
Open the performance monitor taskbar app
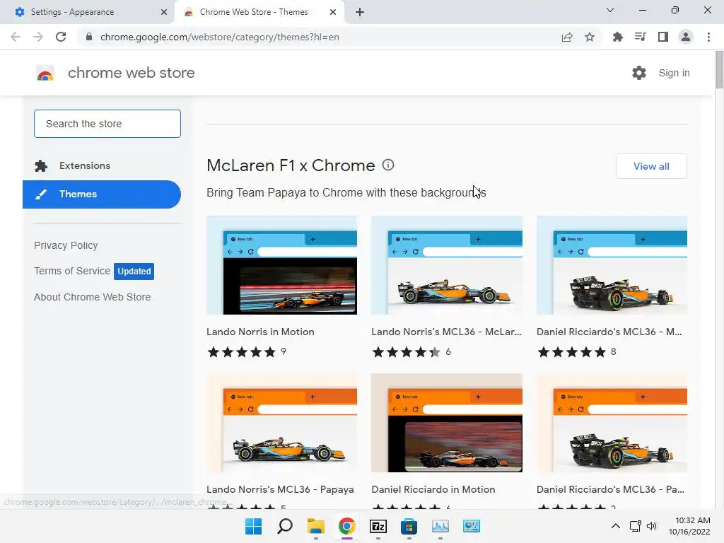coord(440,526)
